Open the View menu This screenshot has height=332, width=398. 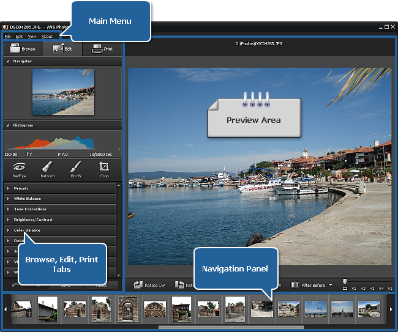(x=32, y=37)
